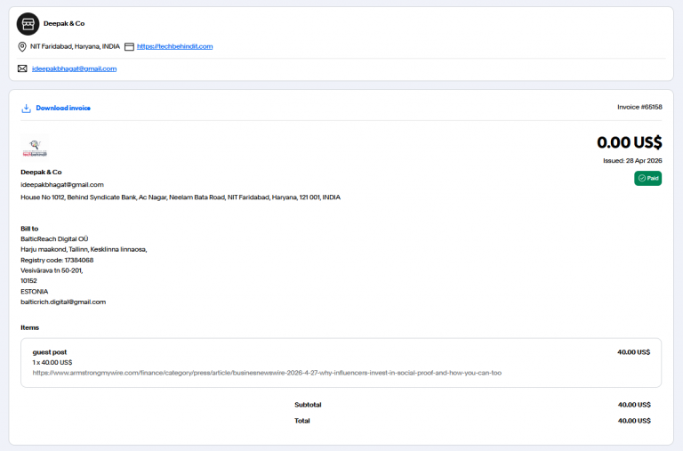The image size is (683, 451).
Task: Click the download arrow icon
Action: (26, 109)
